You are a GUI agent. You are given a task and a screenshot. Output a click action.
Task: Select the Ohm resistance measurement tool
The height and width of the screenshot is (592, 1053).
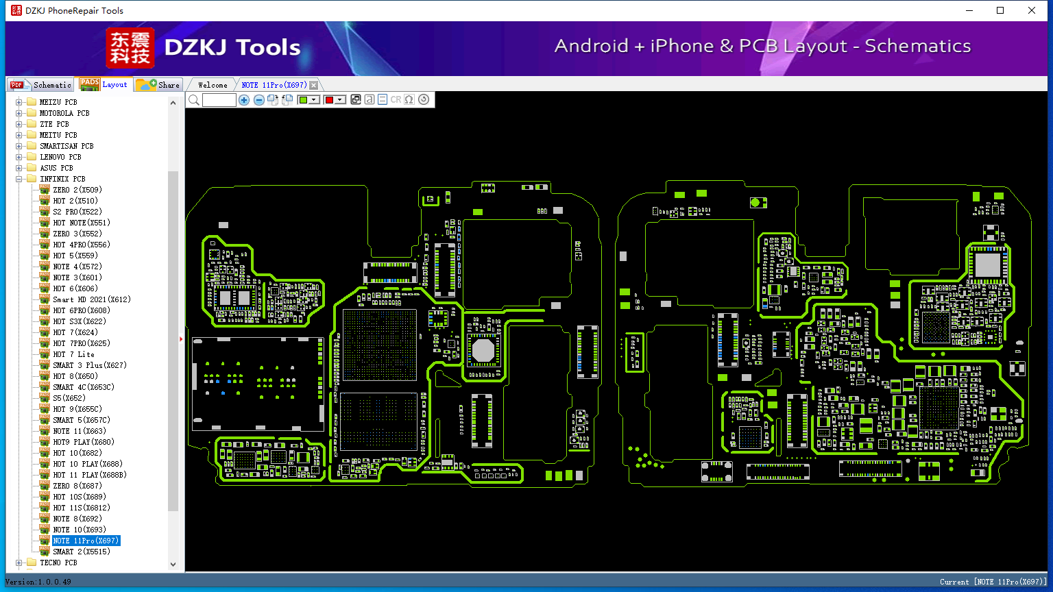point(409,99)
